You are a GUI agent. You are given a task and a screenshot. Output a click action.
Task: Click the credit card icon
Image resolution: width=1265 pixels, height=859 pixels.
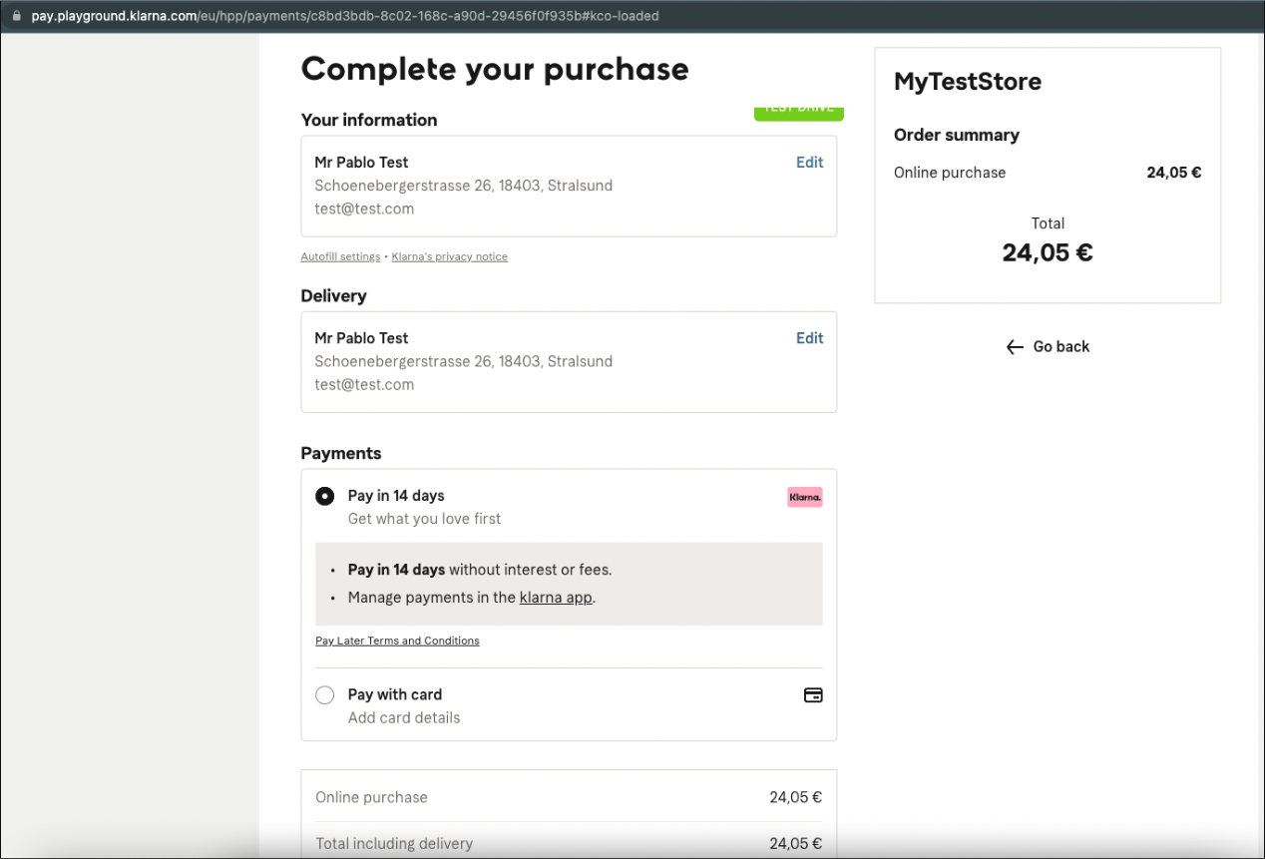(x=813, y=695)
